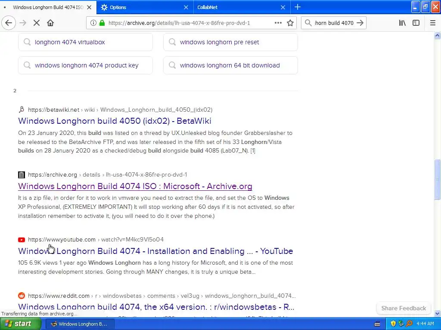
Task: Click the orange magnifier tray icon
Action: 409,324
